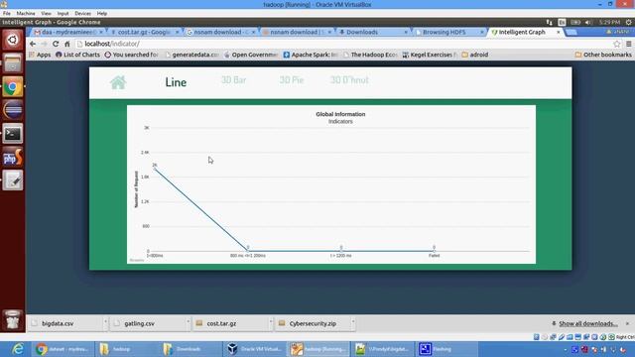Open the Ubuntu system gear menu
The height and width of the screenshot is (357, 635).
[x=628, y=22]
